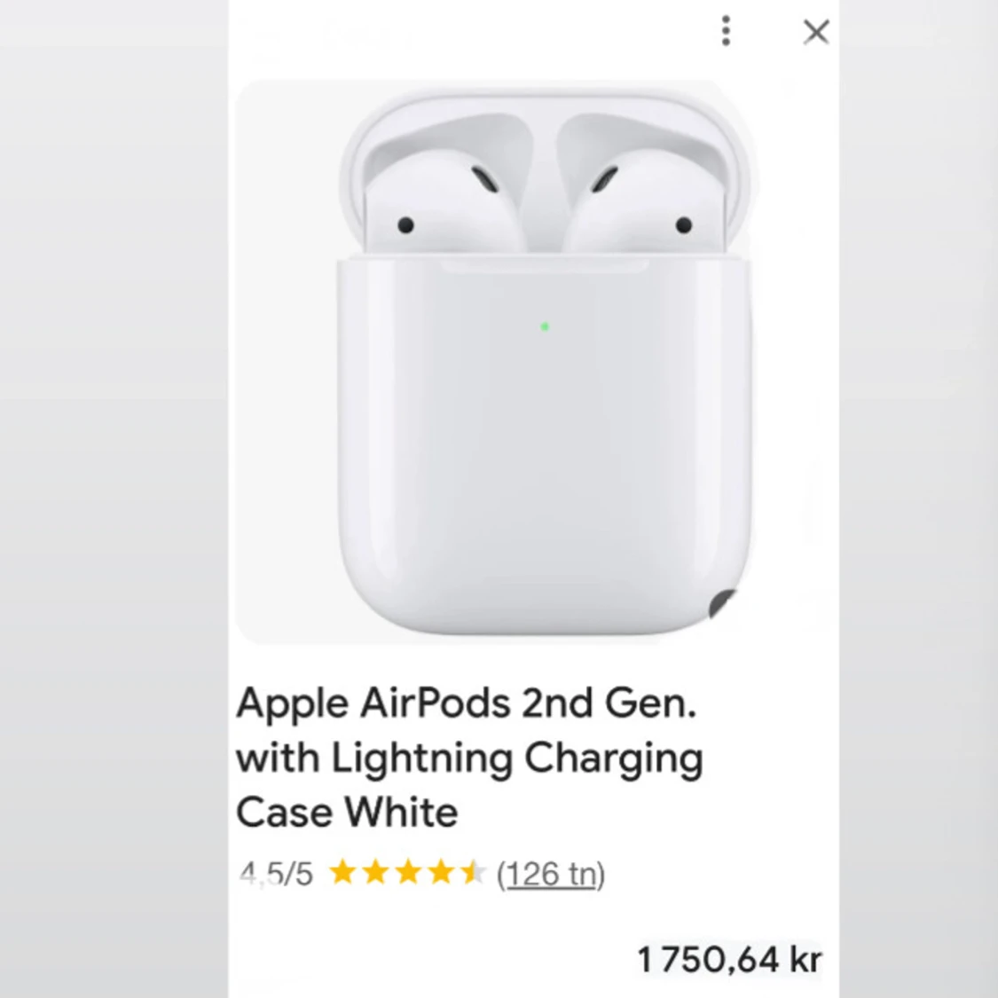
Task: Click the 4,5/5 rating score
Action: pos(276,874)
